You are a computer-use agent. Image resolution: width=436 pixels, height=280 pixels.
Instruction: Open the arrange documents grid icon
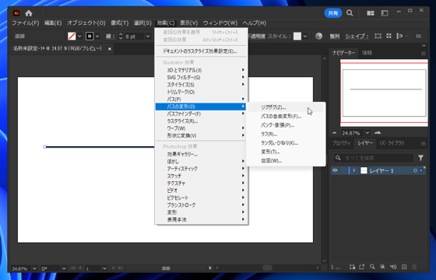(x=371, y=13)
